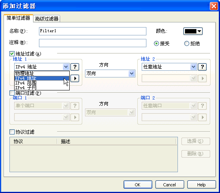Click the 协议 column header

tap(33, 141)
